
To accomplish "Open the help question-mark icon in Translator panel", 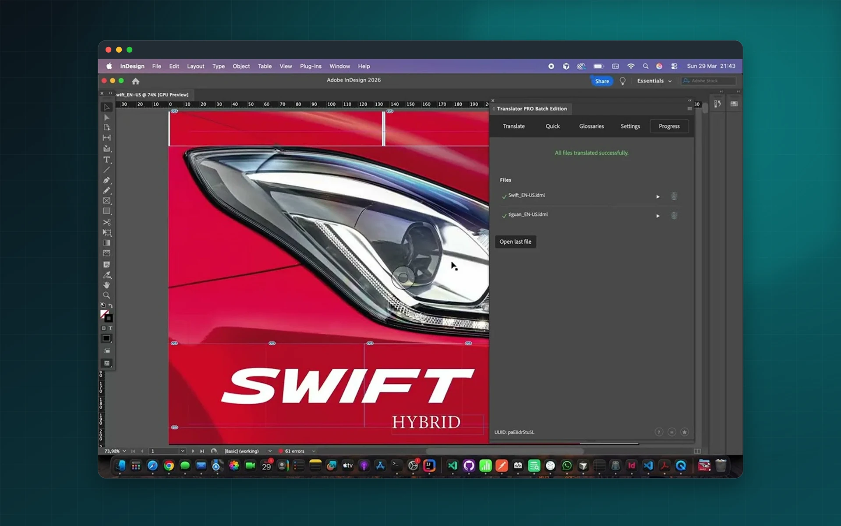I will [659, 432].
